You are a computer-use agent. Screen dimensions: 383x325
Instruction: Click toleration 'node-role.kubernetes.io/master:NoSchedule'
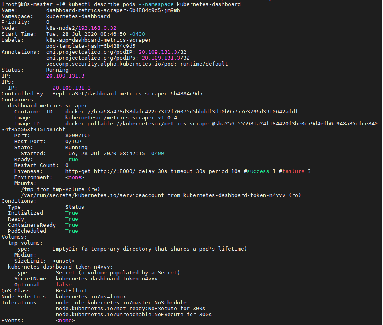(x=121, y=303)
